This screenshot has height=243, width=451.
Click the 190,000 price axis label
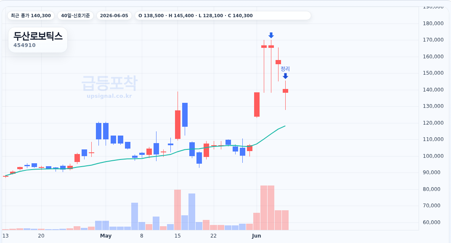[433, 7]
